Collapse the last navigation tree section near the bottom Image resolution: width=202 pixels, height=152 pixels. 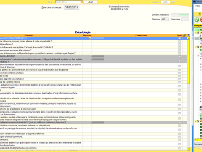point(196,121)
